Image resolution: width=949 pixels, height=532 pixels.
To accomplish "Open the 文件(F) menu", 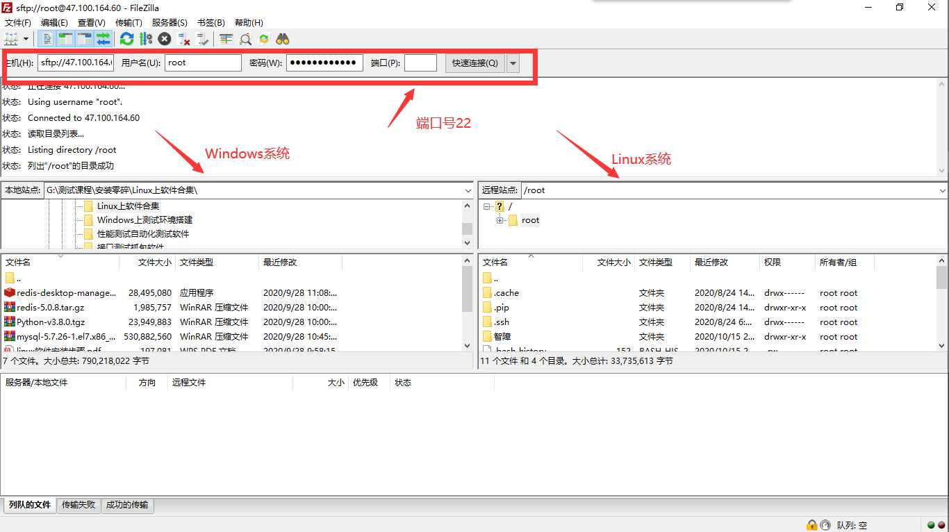I will tap(18, 22).
